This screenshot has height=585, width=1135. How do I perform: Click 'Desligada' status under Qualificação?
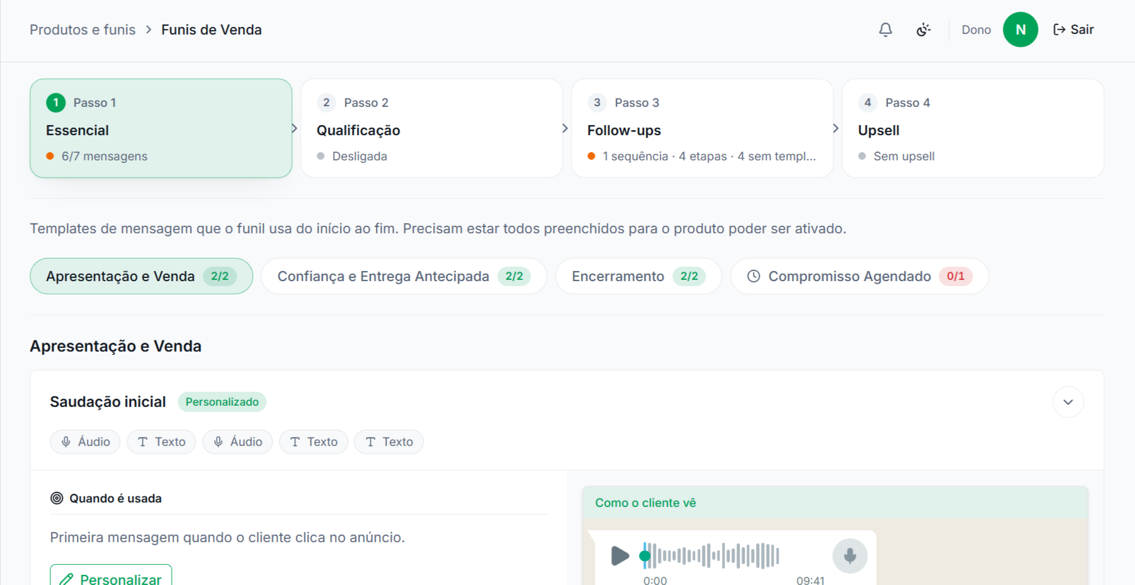pos(359,156)
